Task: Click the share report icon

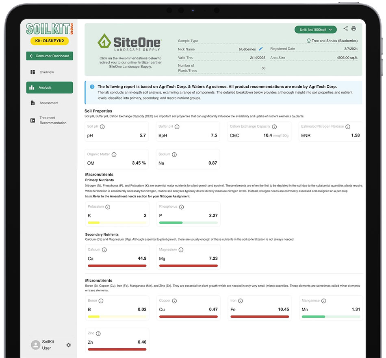Action: pyautogui.click(x=346, y=28)
